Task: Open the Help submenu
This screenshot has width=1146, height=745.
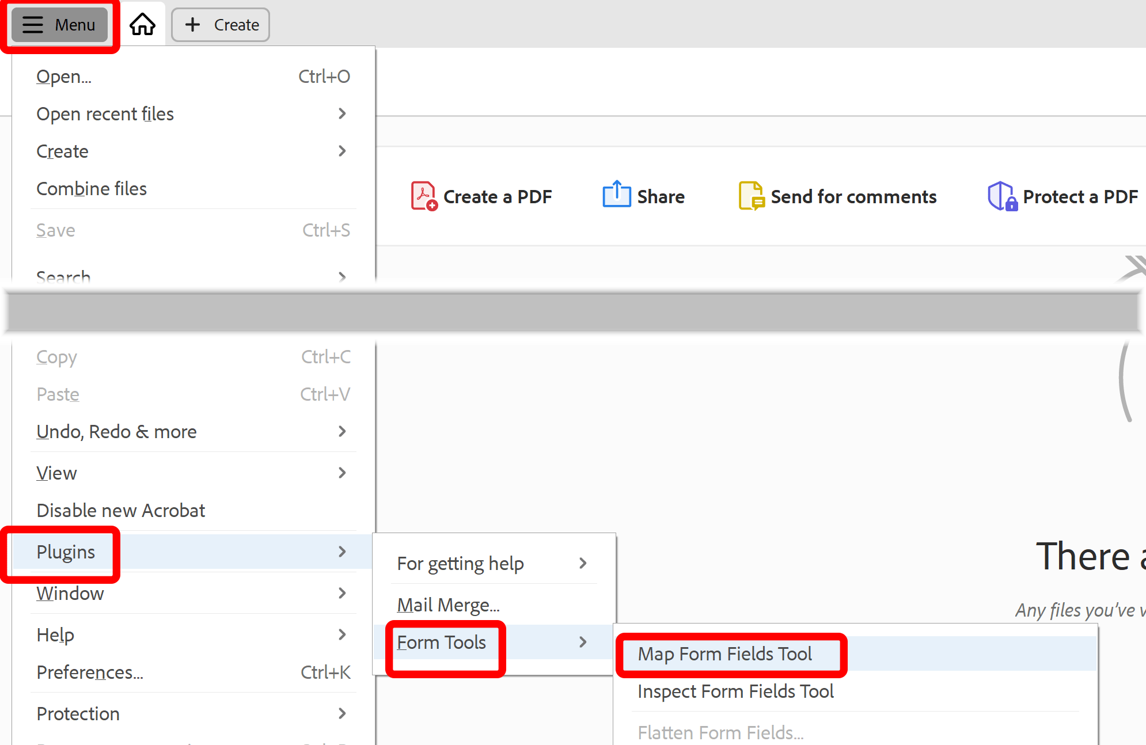Action: click(193, 635)
